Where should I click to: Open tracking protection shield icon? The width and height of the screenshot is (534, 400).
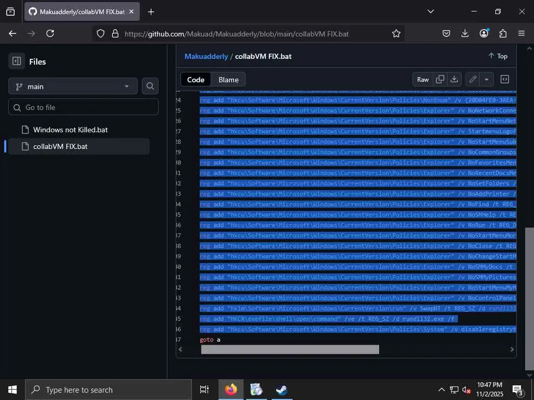point(101,34)
